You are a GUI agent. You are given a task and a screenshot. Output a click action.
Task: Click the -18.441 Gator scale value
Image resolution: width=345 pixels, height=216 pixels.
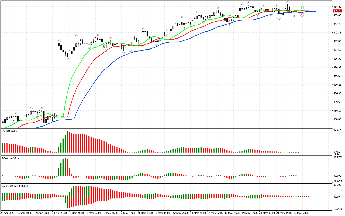337,209
